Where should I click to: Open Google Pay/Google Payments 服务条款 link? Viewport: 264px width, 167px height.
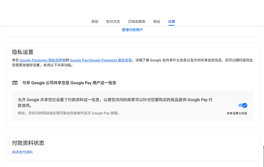[x=101, y=60]
